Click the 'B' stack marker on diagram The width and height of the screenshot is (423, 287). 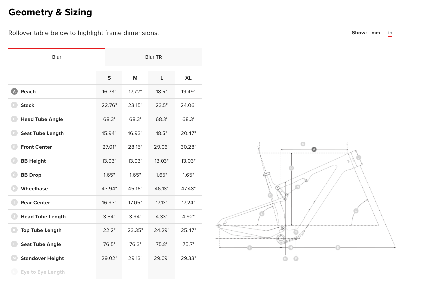pyautogui.click(x=291, y=168)
